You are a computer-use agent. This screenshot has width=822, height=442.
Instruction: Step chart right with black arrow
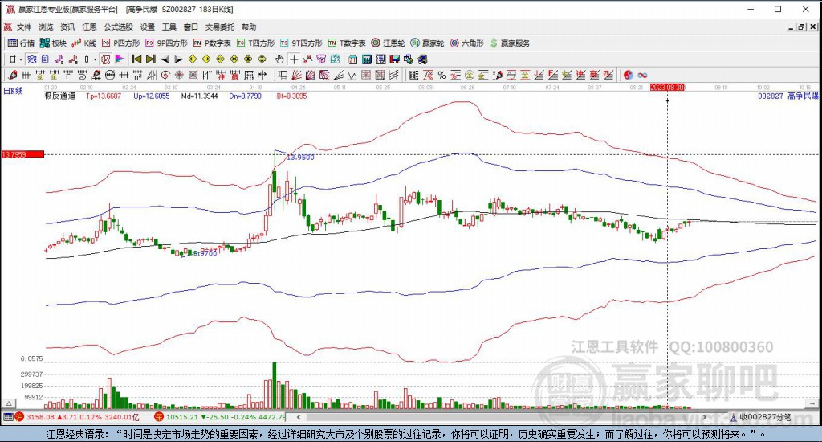(x=178, y=59)
